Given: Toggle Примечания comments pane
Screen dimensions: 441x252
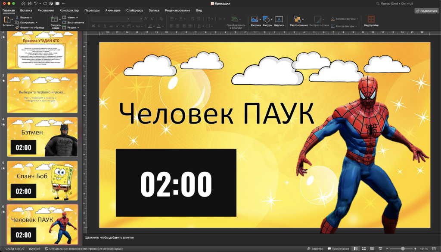Looking at the screenshot, I should tap(339, 249).
